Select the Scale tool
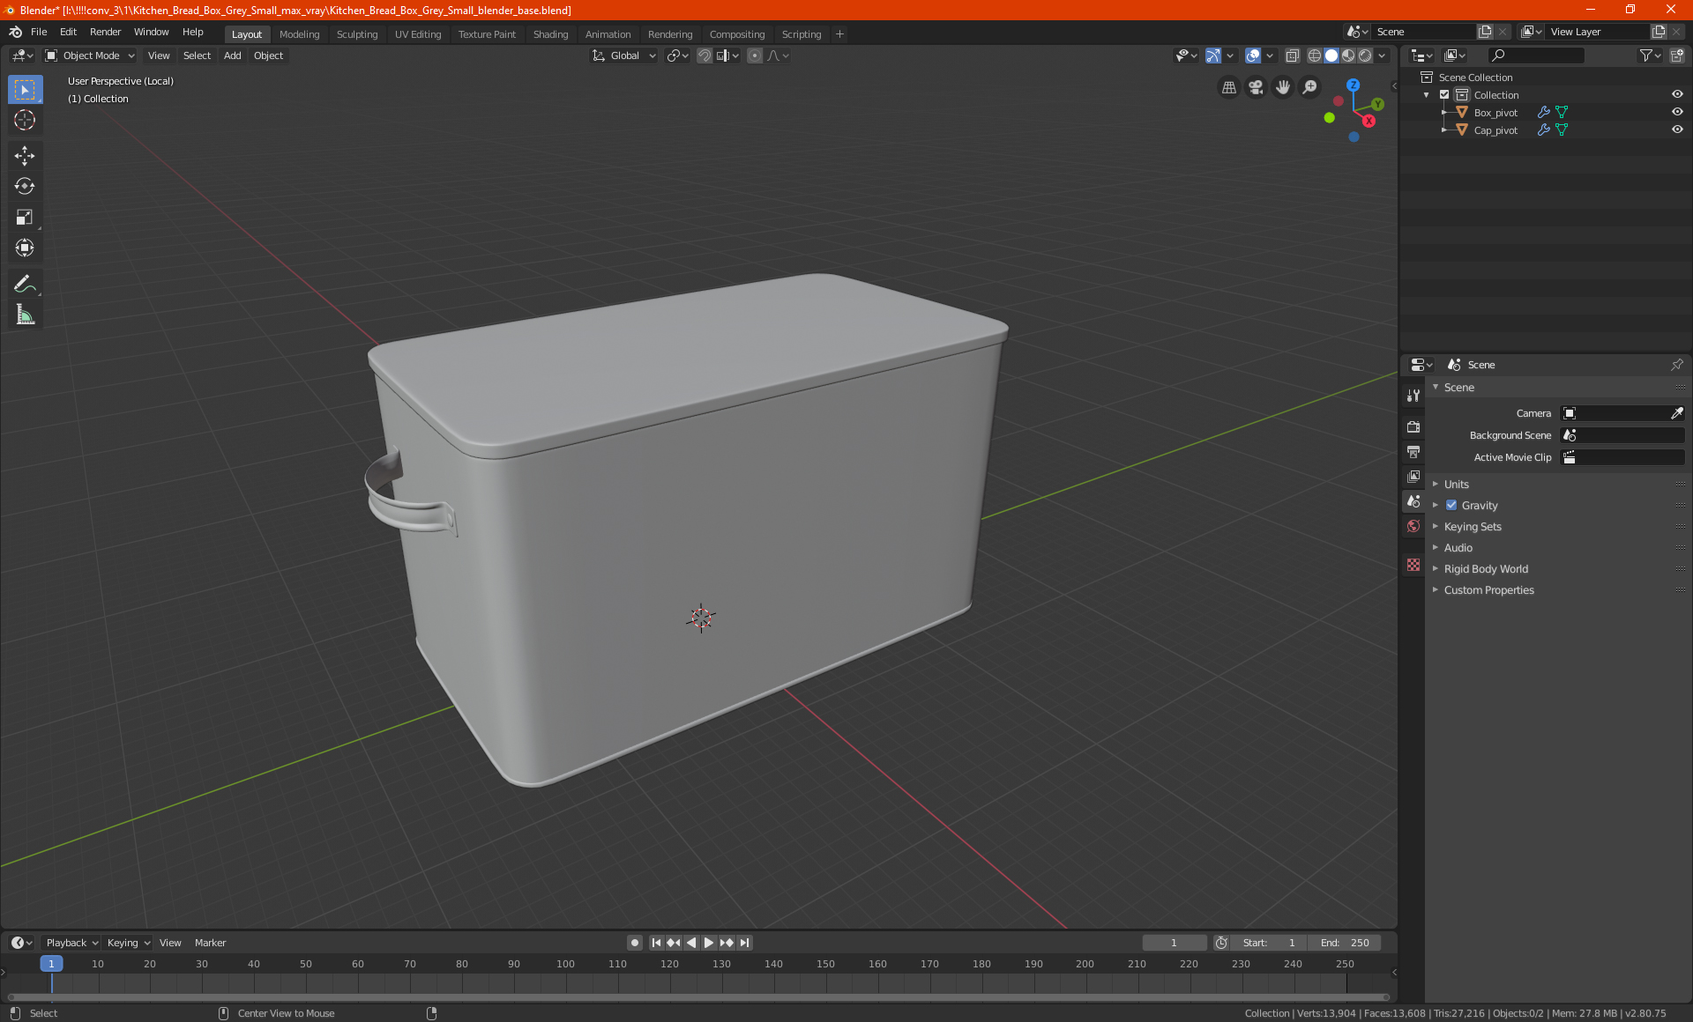 pos(25,217)
